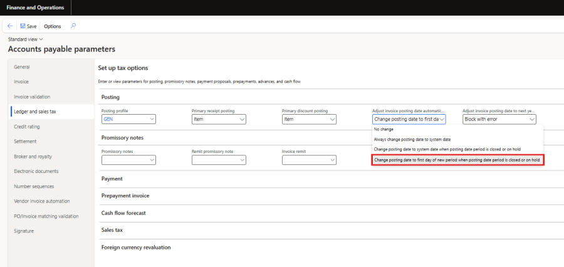Open the Options menu

(x=53, y=26)
